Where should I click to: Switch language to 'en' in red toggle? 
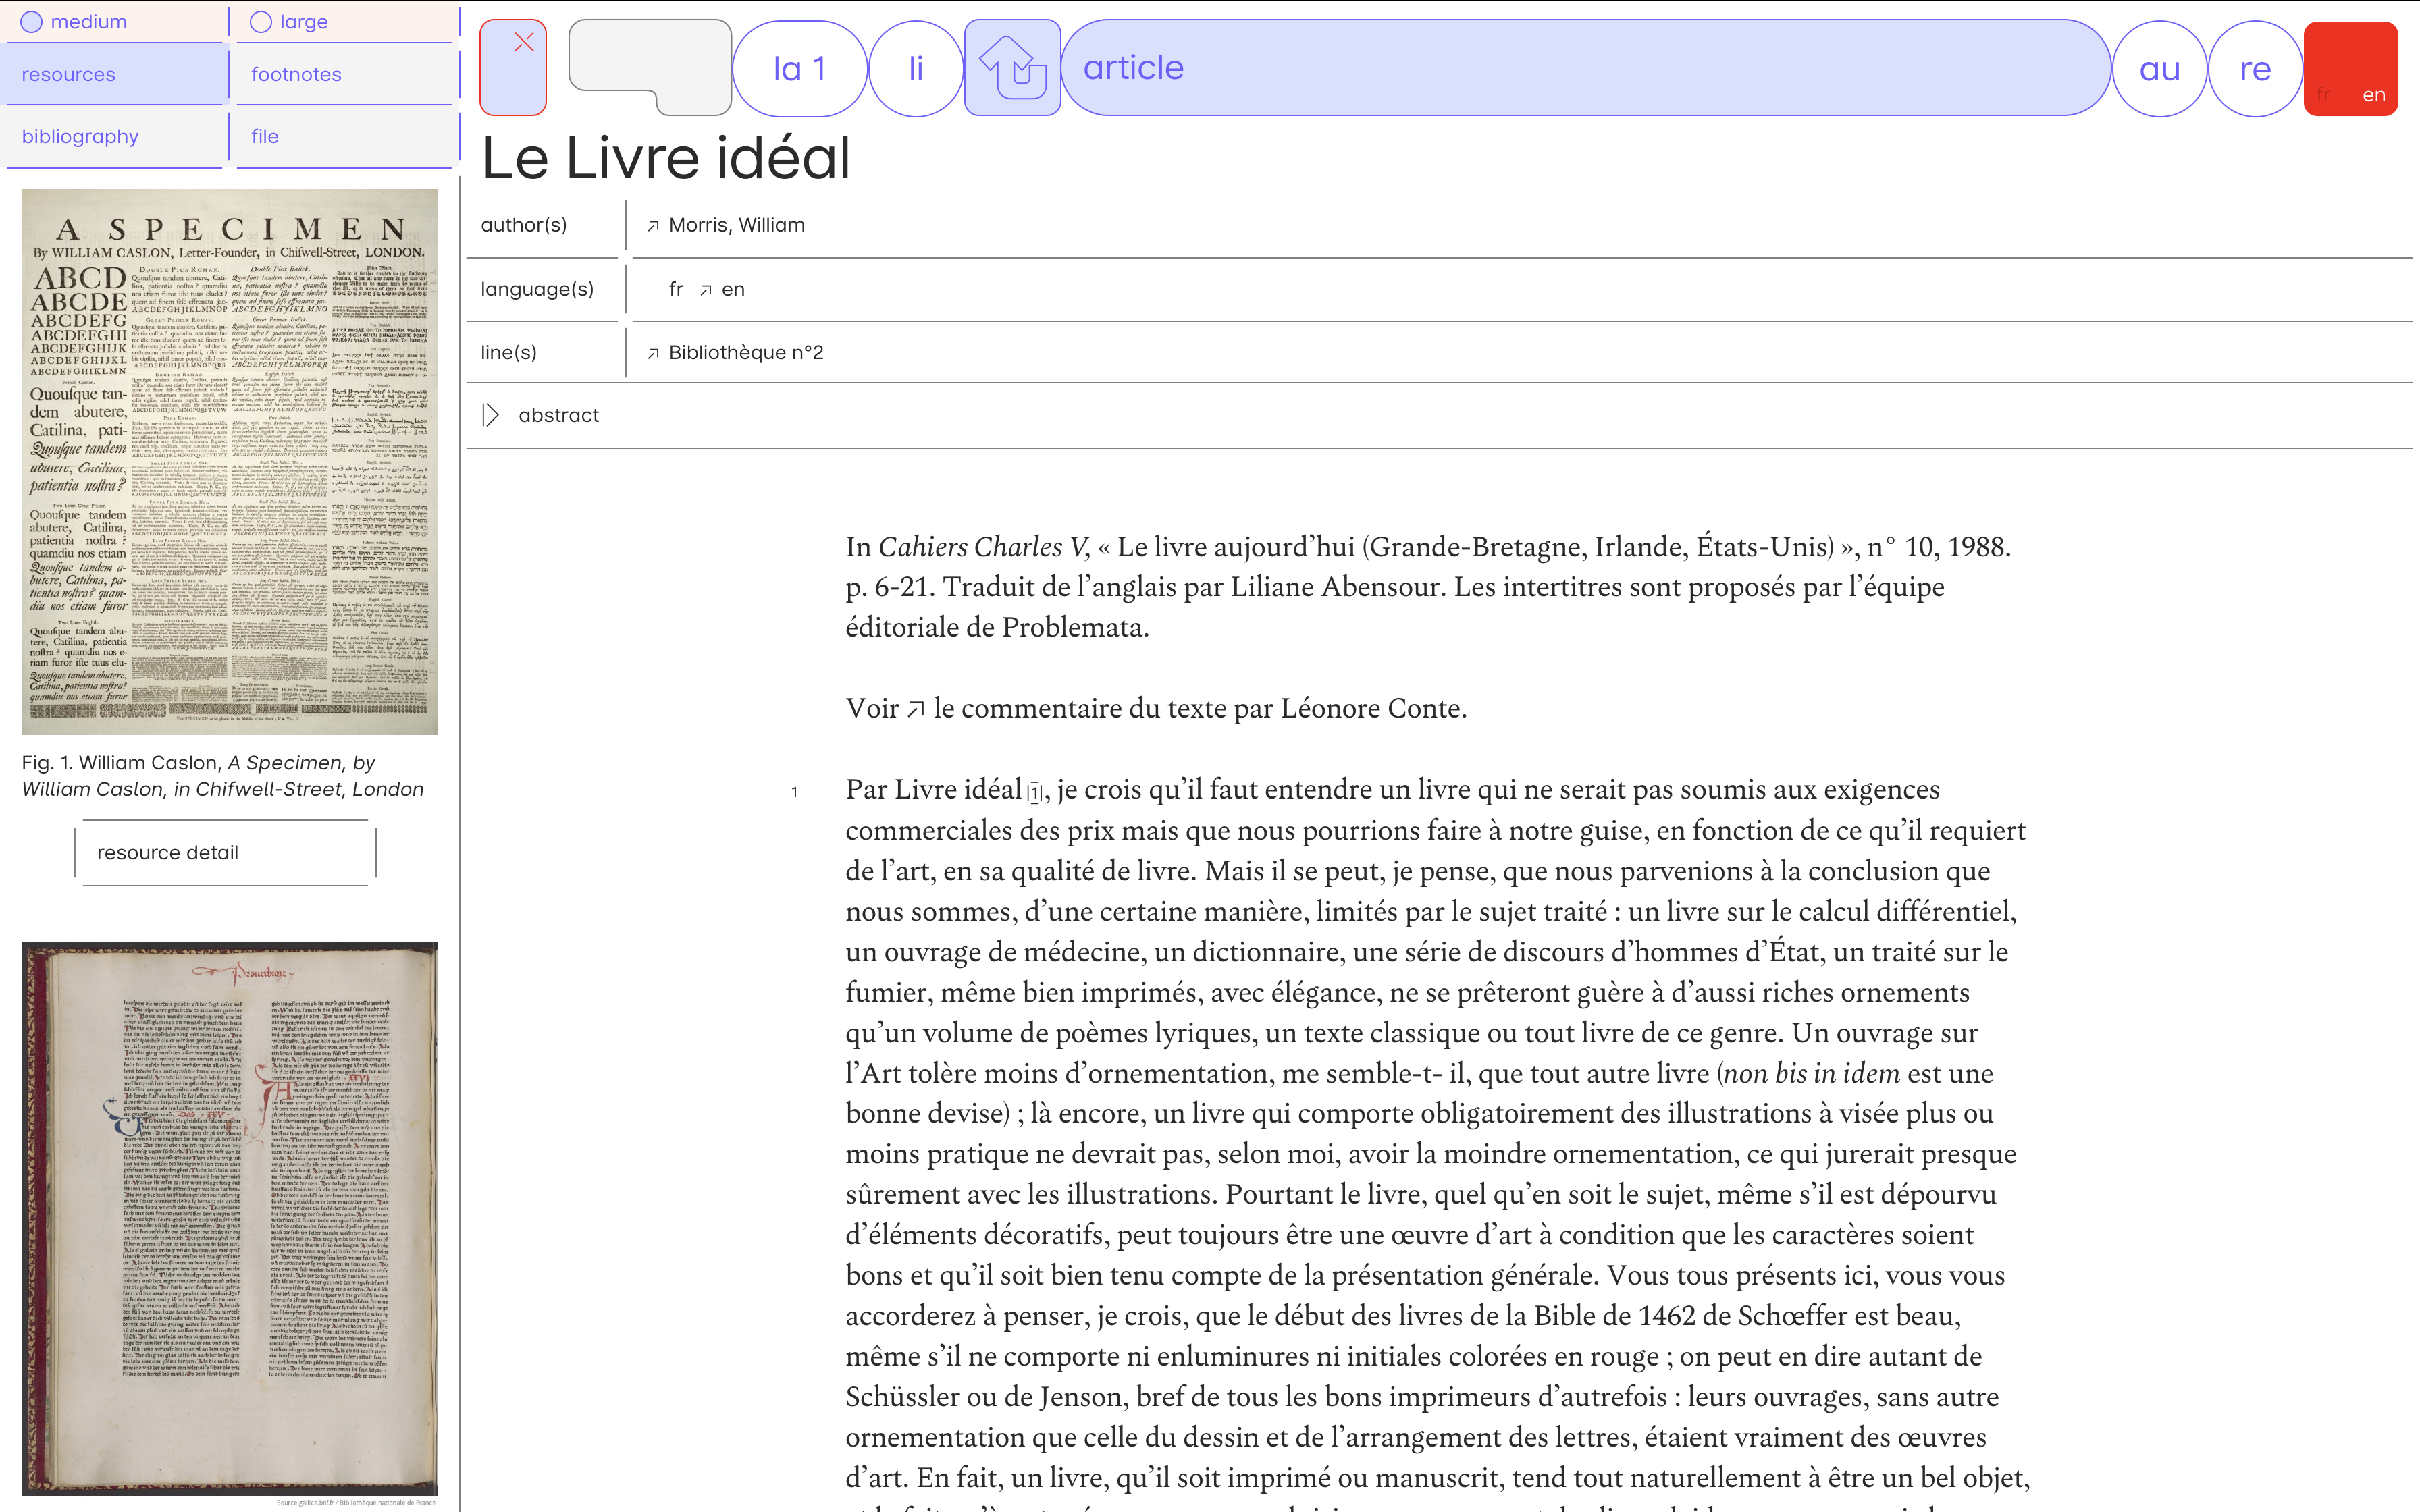click(x=2373, y=96)
